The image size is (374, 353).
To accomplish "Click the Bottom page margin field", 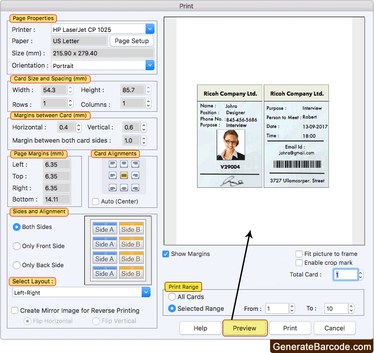I will (x=57, y=199).
